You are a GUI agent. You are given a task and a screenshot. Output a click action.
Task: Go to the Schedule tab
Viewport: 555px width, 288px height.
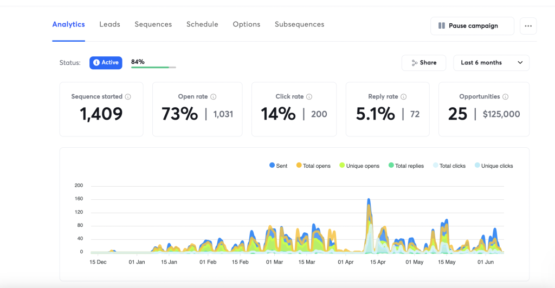pyautogui.click(x=202, y=24)
